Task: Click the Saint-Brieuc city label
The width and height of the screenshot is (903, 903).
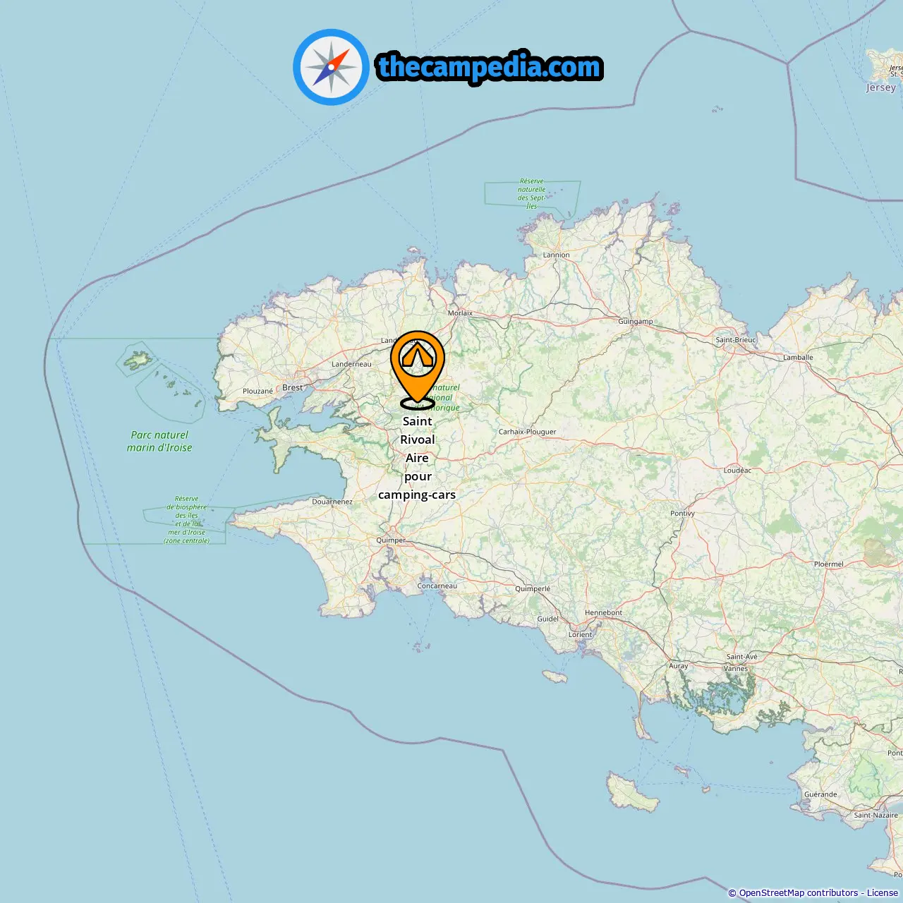Action: pos(736,340)
